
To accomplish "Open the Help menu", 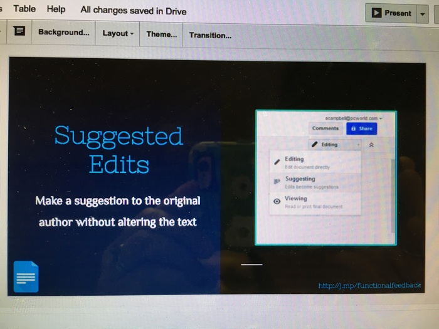I will [56, 9].
